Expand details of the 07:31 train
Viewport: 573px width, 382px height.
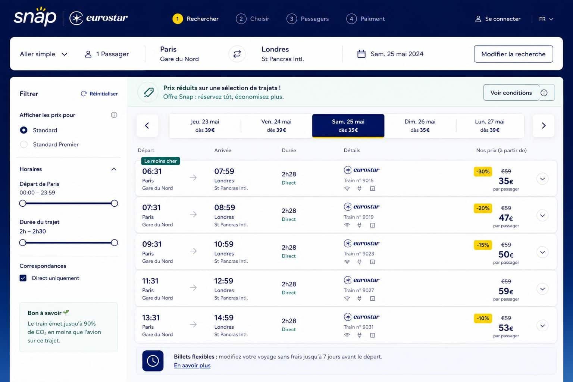coord(542,215)
